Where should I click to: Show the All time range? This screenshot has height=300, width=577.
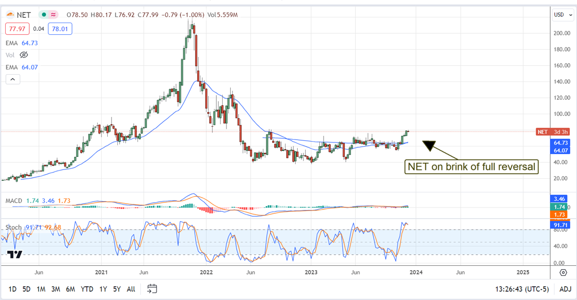point(131,289)
